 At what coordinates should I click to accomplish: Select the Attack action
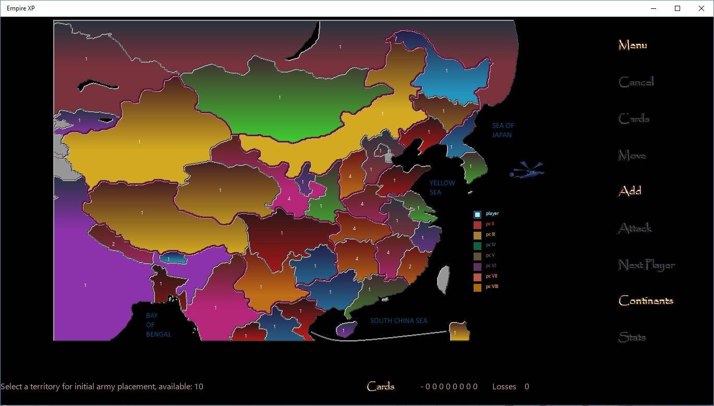point(635,228)
